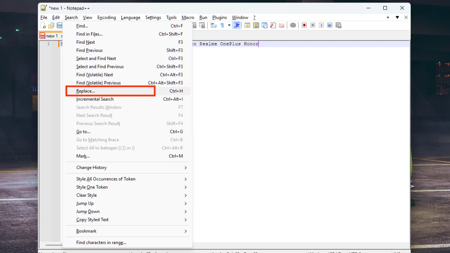
Task: Open the Function List icon
Action: (273, 25)
